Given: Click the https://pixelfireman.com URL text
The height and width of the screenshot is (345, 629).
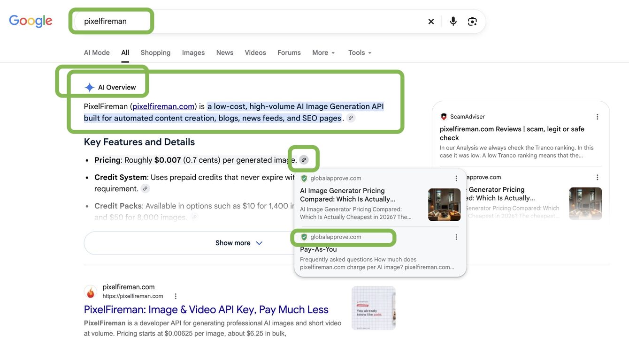Looking at the screenshot, I should 133,296.
